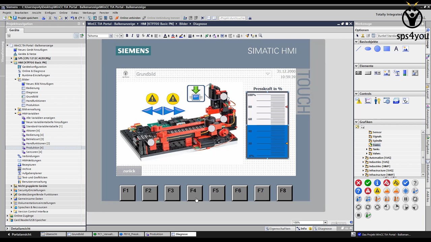The height and width of the screenshot is (242, 431).
Task: Pick the red X state graphic
Action: (x=358, y=183)
